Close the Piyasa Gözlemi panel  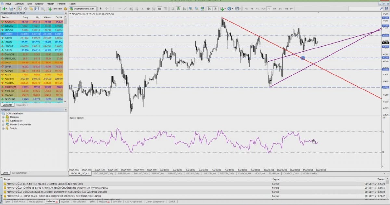65,14
